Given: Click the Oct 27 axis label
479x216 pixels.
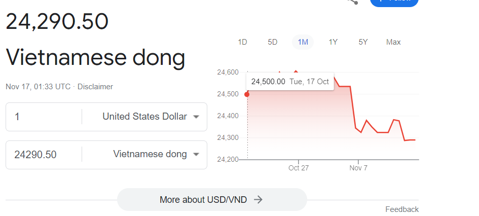Looking at the screenshot, I should [x=299, y=168].
